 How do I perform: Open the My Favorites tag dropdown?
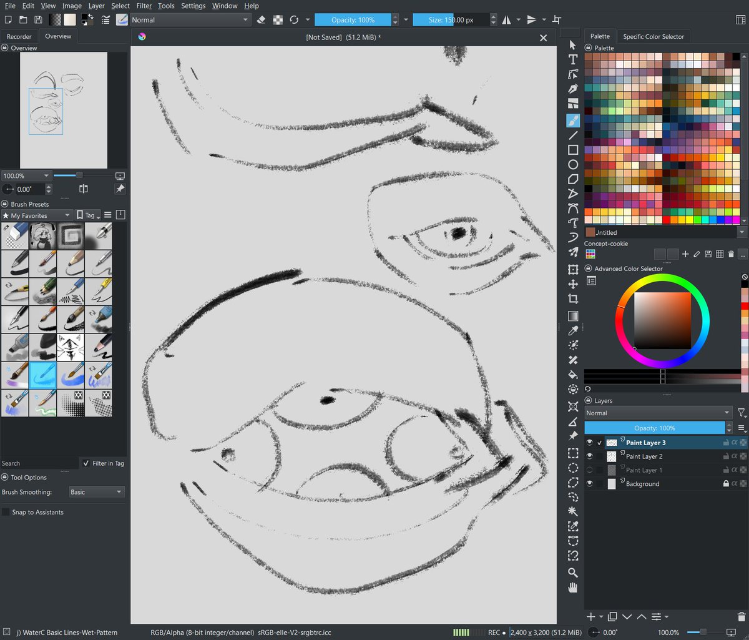37,215
